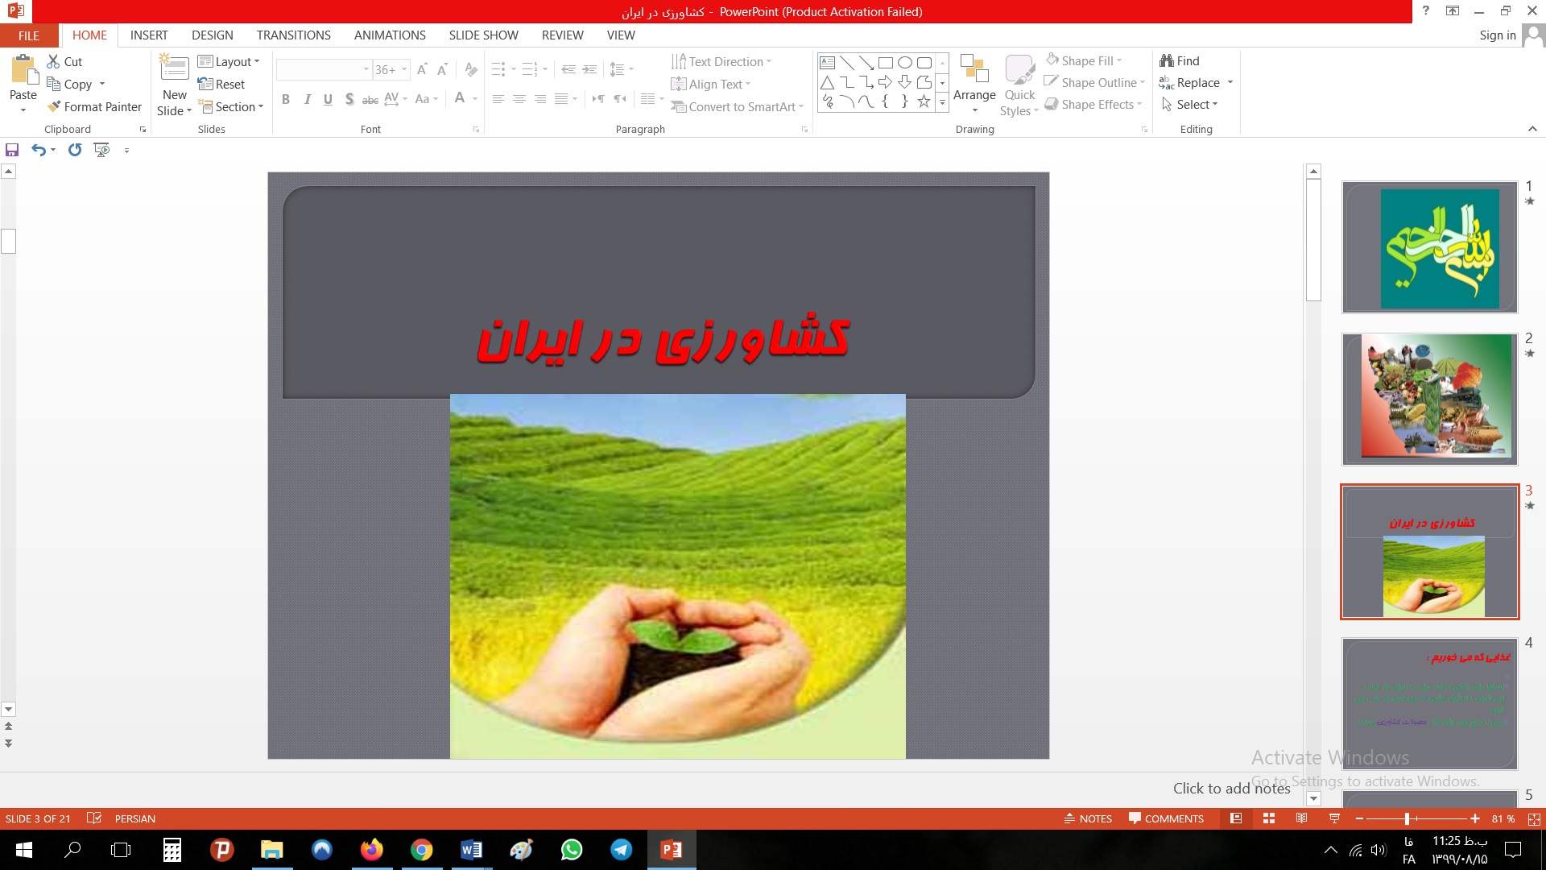The height and width of the screenshot is (870, 1546).
Task: Open Slide Sorter view in status bar
Action: pos(1269,818)
